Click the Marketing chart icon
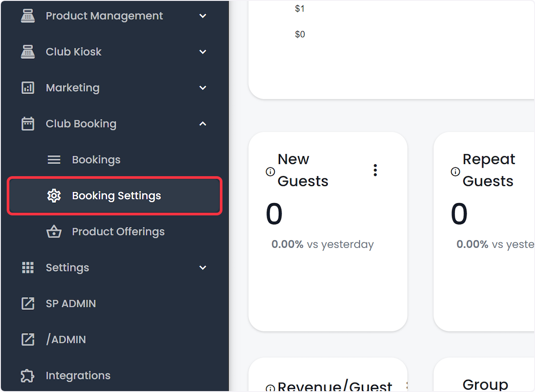The height and width of the screenshot is (392, 535). pyautogui.click(x=28, y=88)
